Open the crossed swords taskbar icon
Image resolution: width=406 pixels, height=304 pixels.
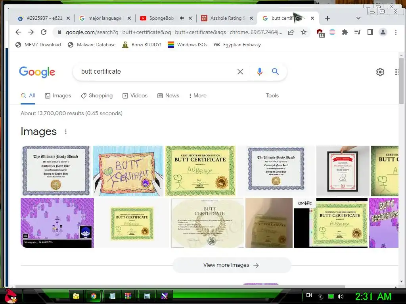165,296
